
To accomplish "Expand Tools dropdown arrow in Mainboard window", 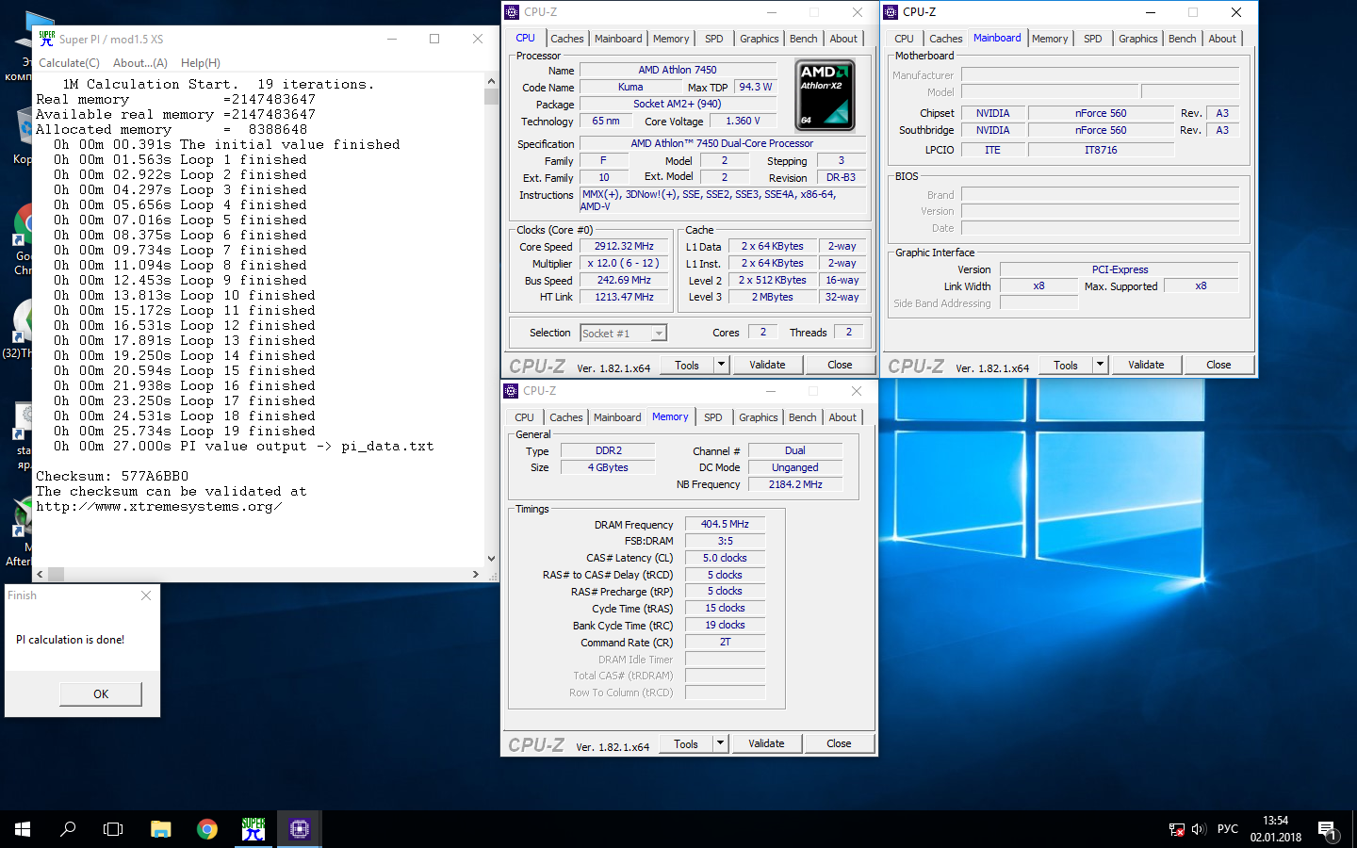I will pos(1100,365).
